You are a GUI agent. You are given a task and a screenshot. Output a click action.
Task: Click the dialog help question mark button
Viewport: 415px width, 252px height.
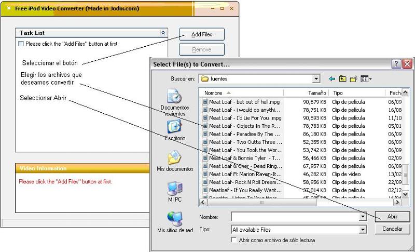click(x=396, y=64)
